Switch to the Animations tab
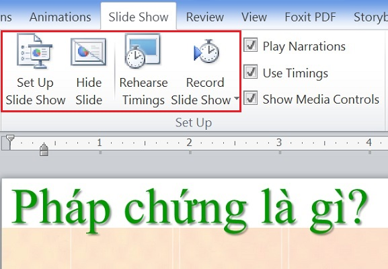This screenshot has width=388, height=269. 60,17
